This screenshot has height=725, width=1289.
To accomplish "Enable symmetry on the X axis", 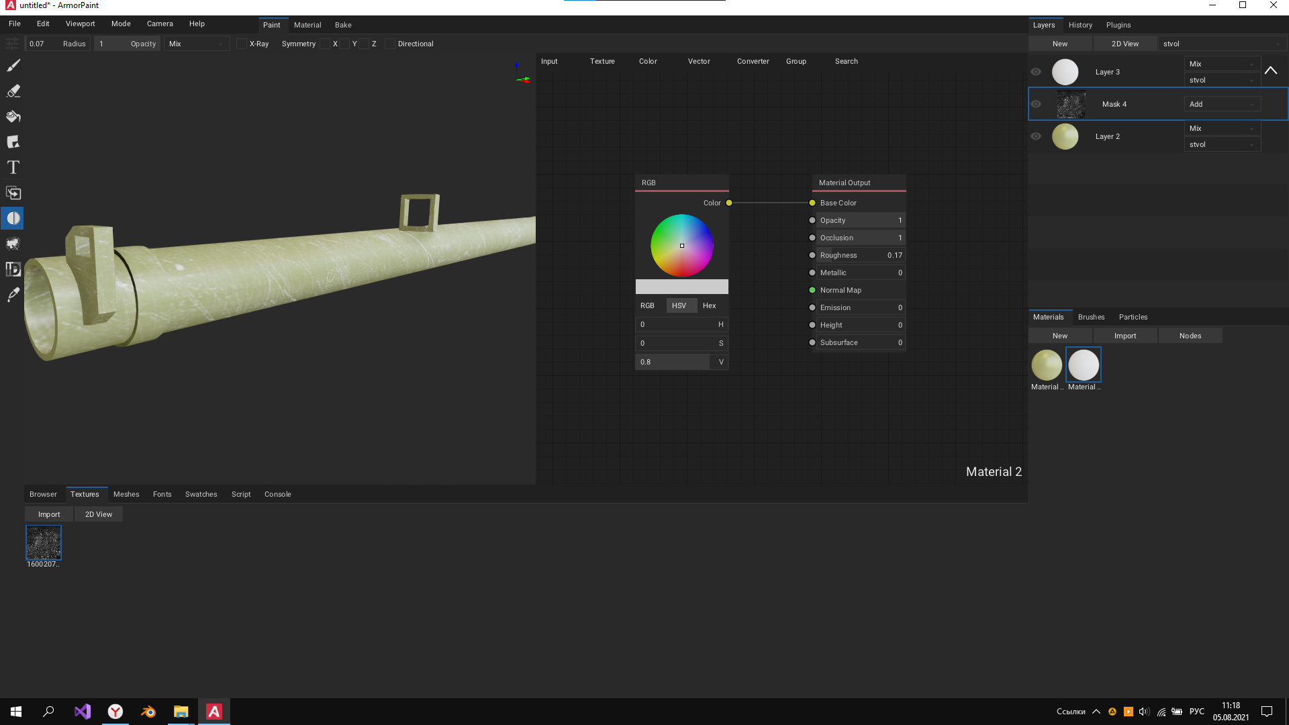I will [325, 44].
